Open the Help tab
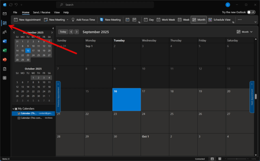 [66, 13]
